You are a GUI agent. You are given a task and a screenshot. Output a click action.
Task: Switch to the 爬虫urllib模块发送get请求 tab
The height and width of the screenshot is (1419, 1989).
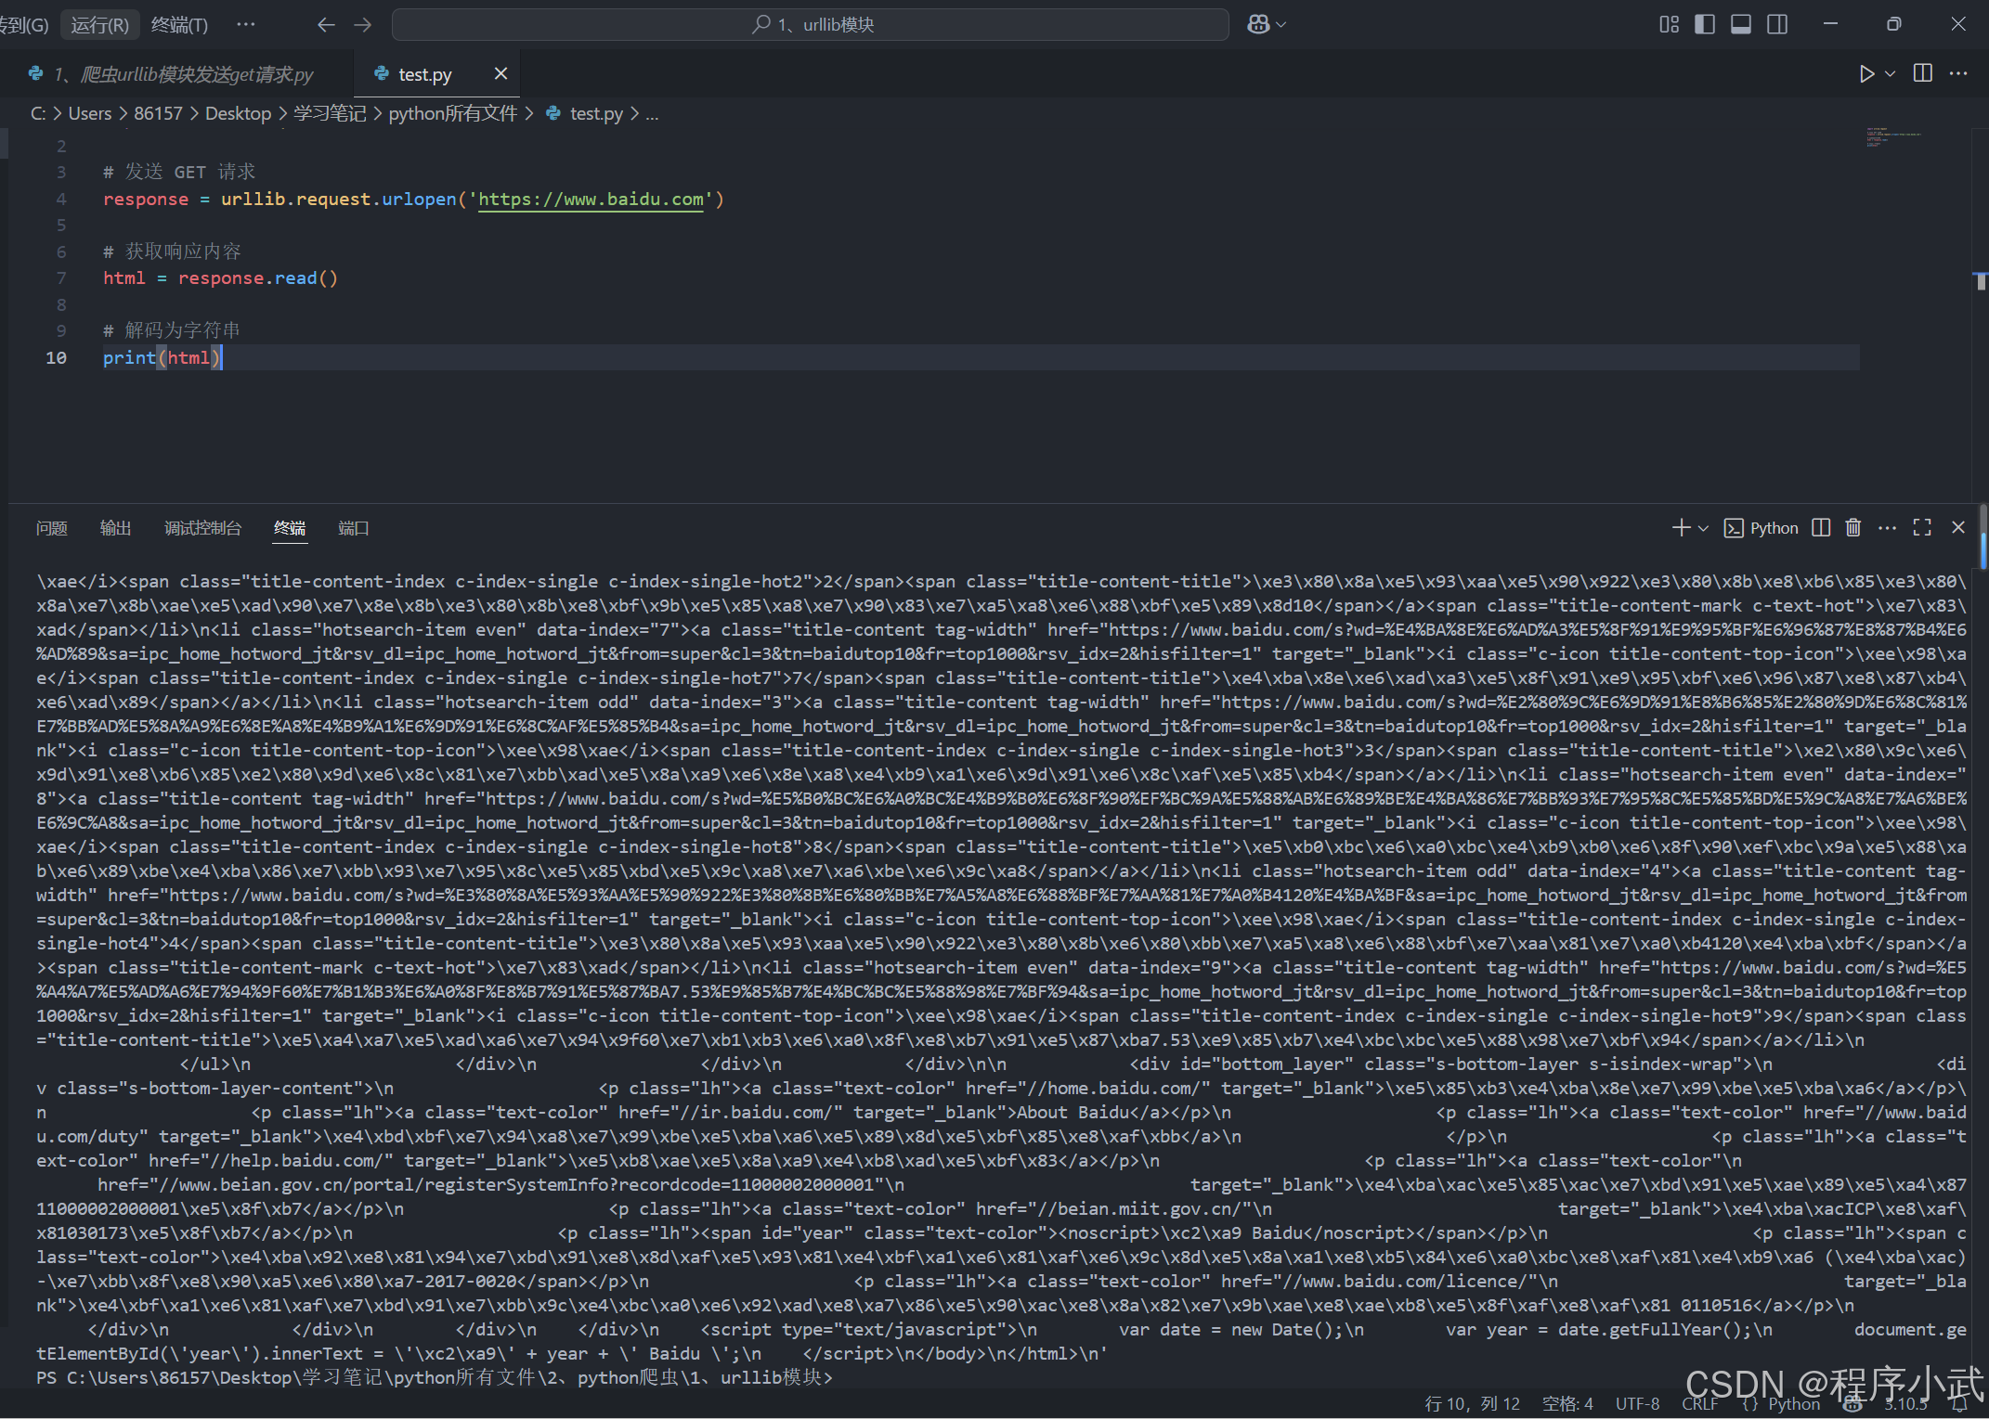175,74
